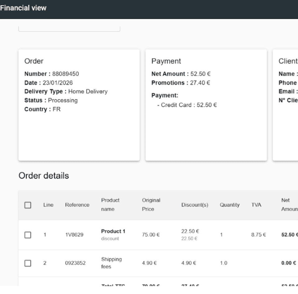
Task: Click the TVA column header
Action: (256, 205)
